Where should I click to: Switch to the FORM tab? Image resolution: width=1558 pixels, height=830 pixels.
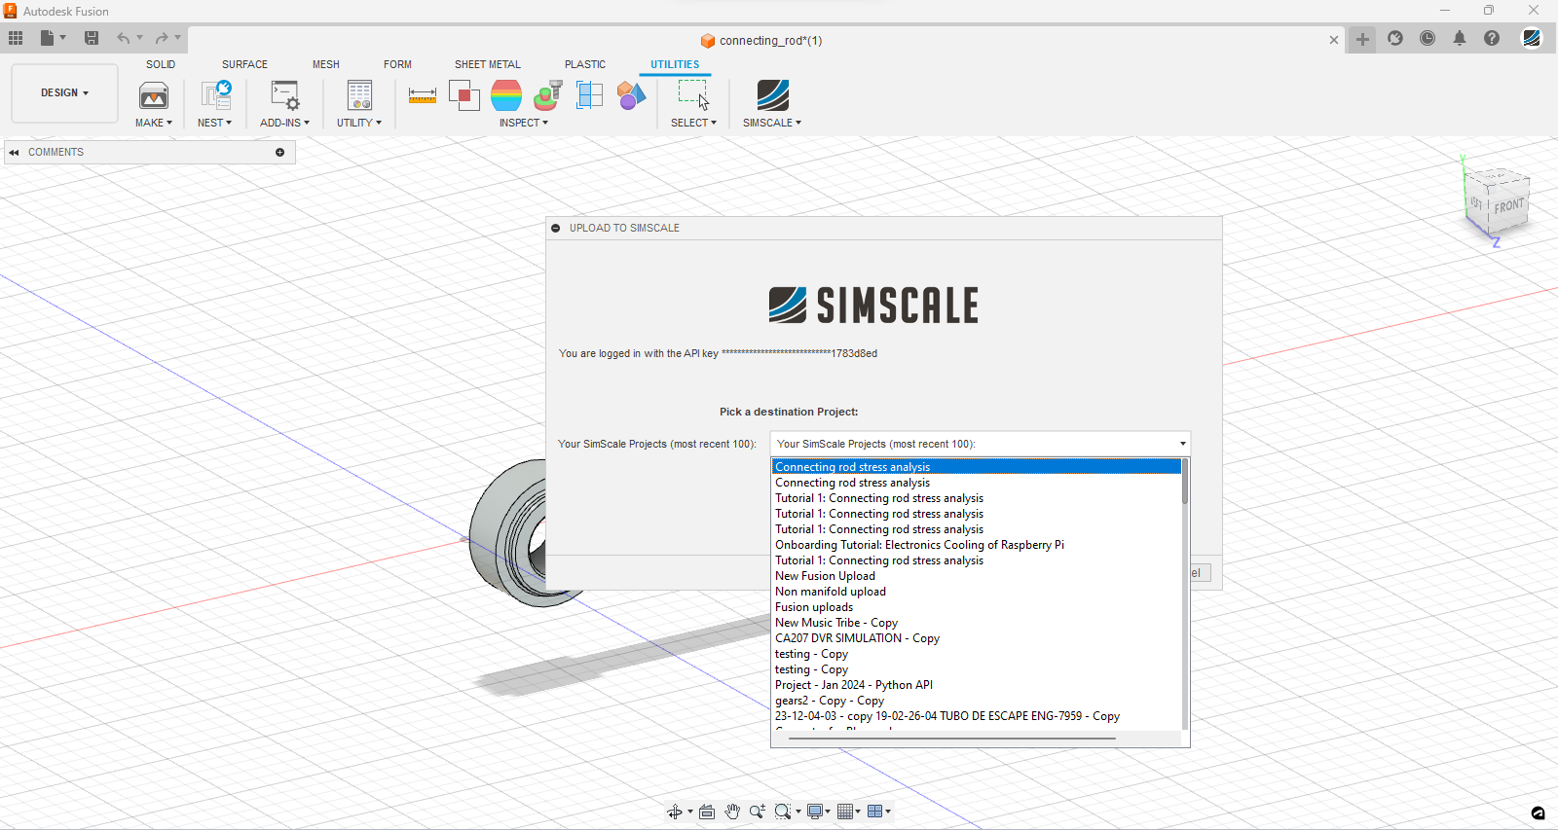(397, 64)
